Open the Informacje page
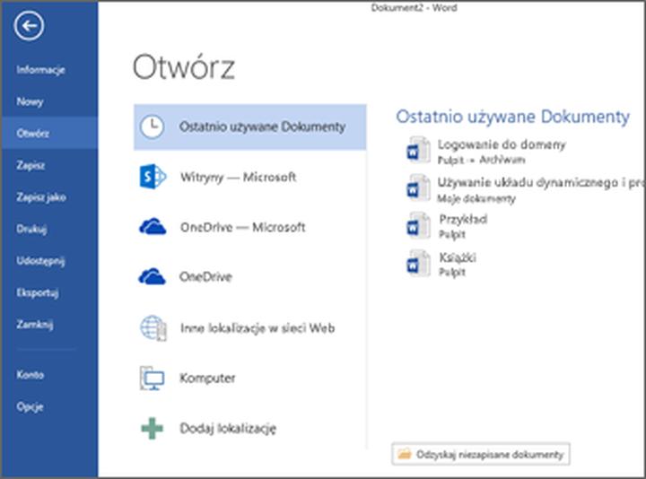 [x=40, y=70]
